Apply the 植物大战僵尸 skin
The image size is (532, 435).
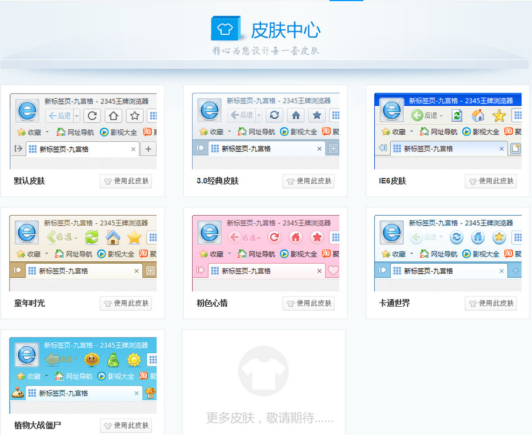coord(126,426)
